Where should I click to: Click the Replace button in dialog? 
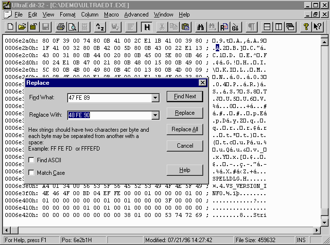click(x=185, y=113)
